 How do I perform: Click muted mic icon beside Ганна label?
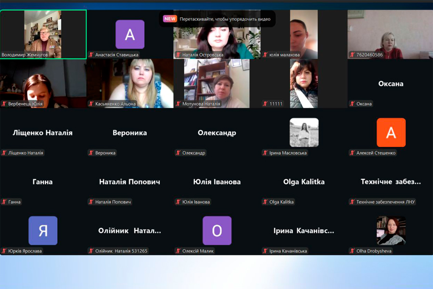click(4, 202)
